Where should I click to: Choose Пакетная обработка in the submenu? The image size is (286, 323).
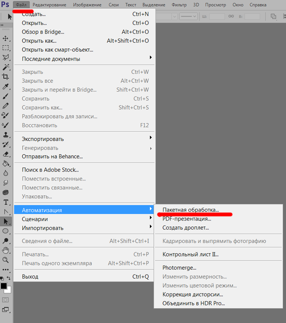(x=219, y=210)
